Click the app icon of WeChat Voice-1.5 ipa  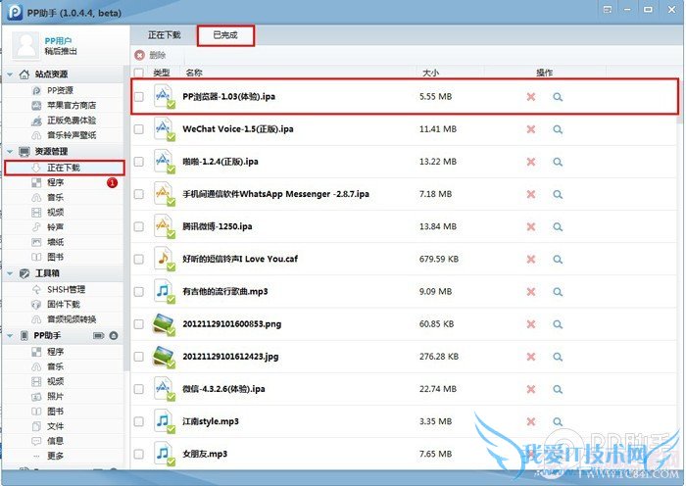(164, 129)
